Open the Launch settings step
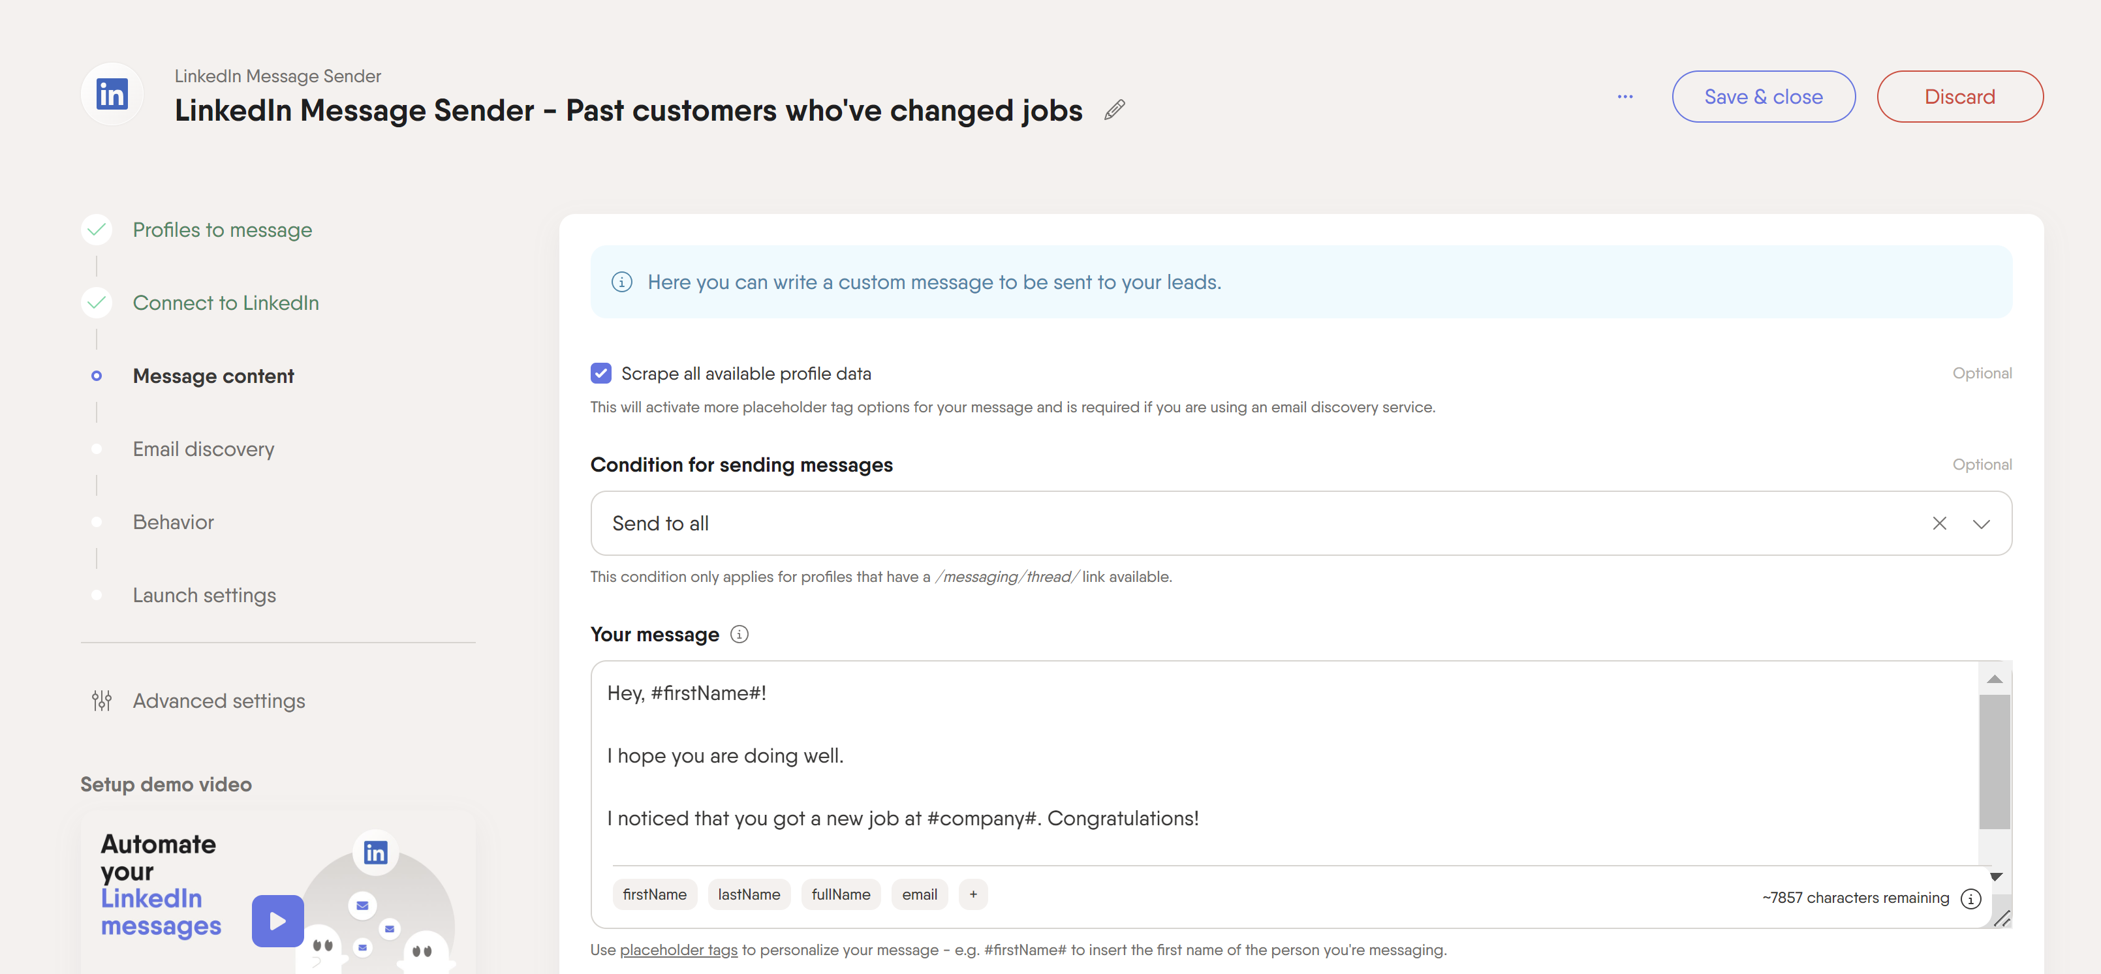Viewport: 2101px width, 974px height. pos(204,596)
